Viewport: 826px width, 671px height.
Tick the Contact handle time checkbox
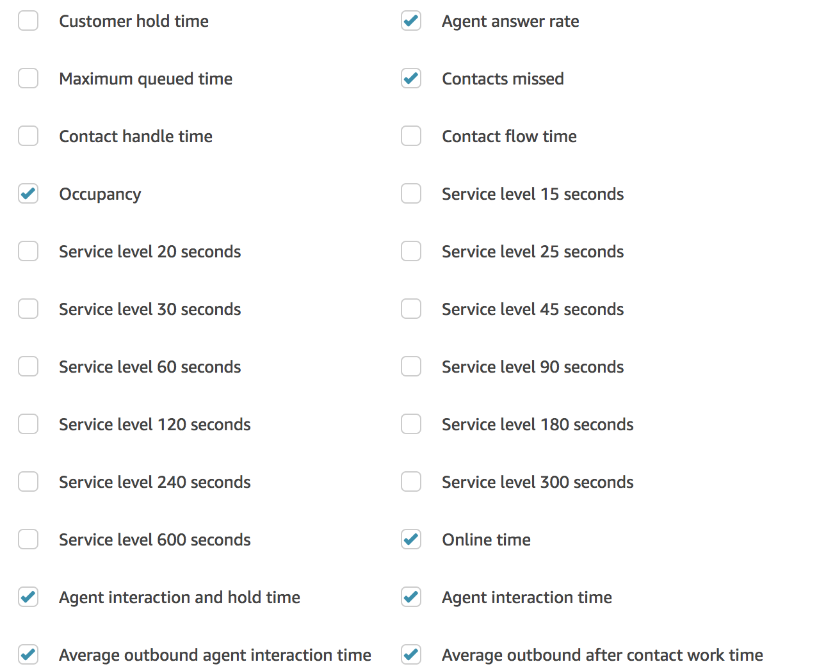tap(28, 136)
